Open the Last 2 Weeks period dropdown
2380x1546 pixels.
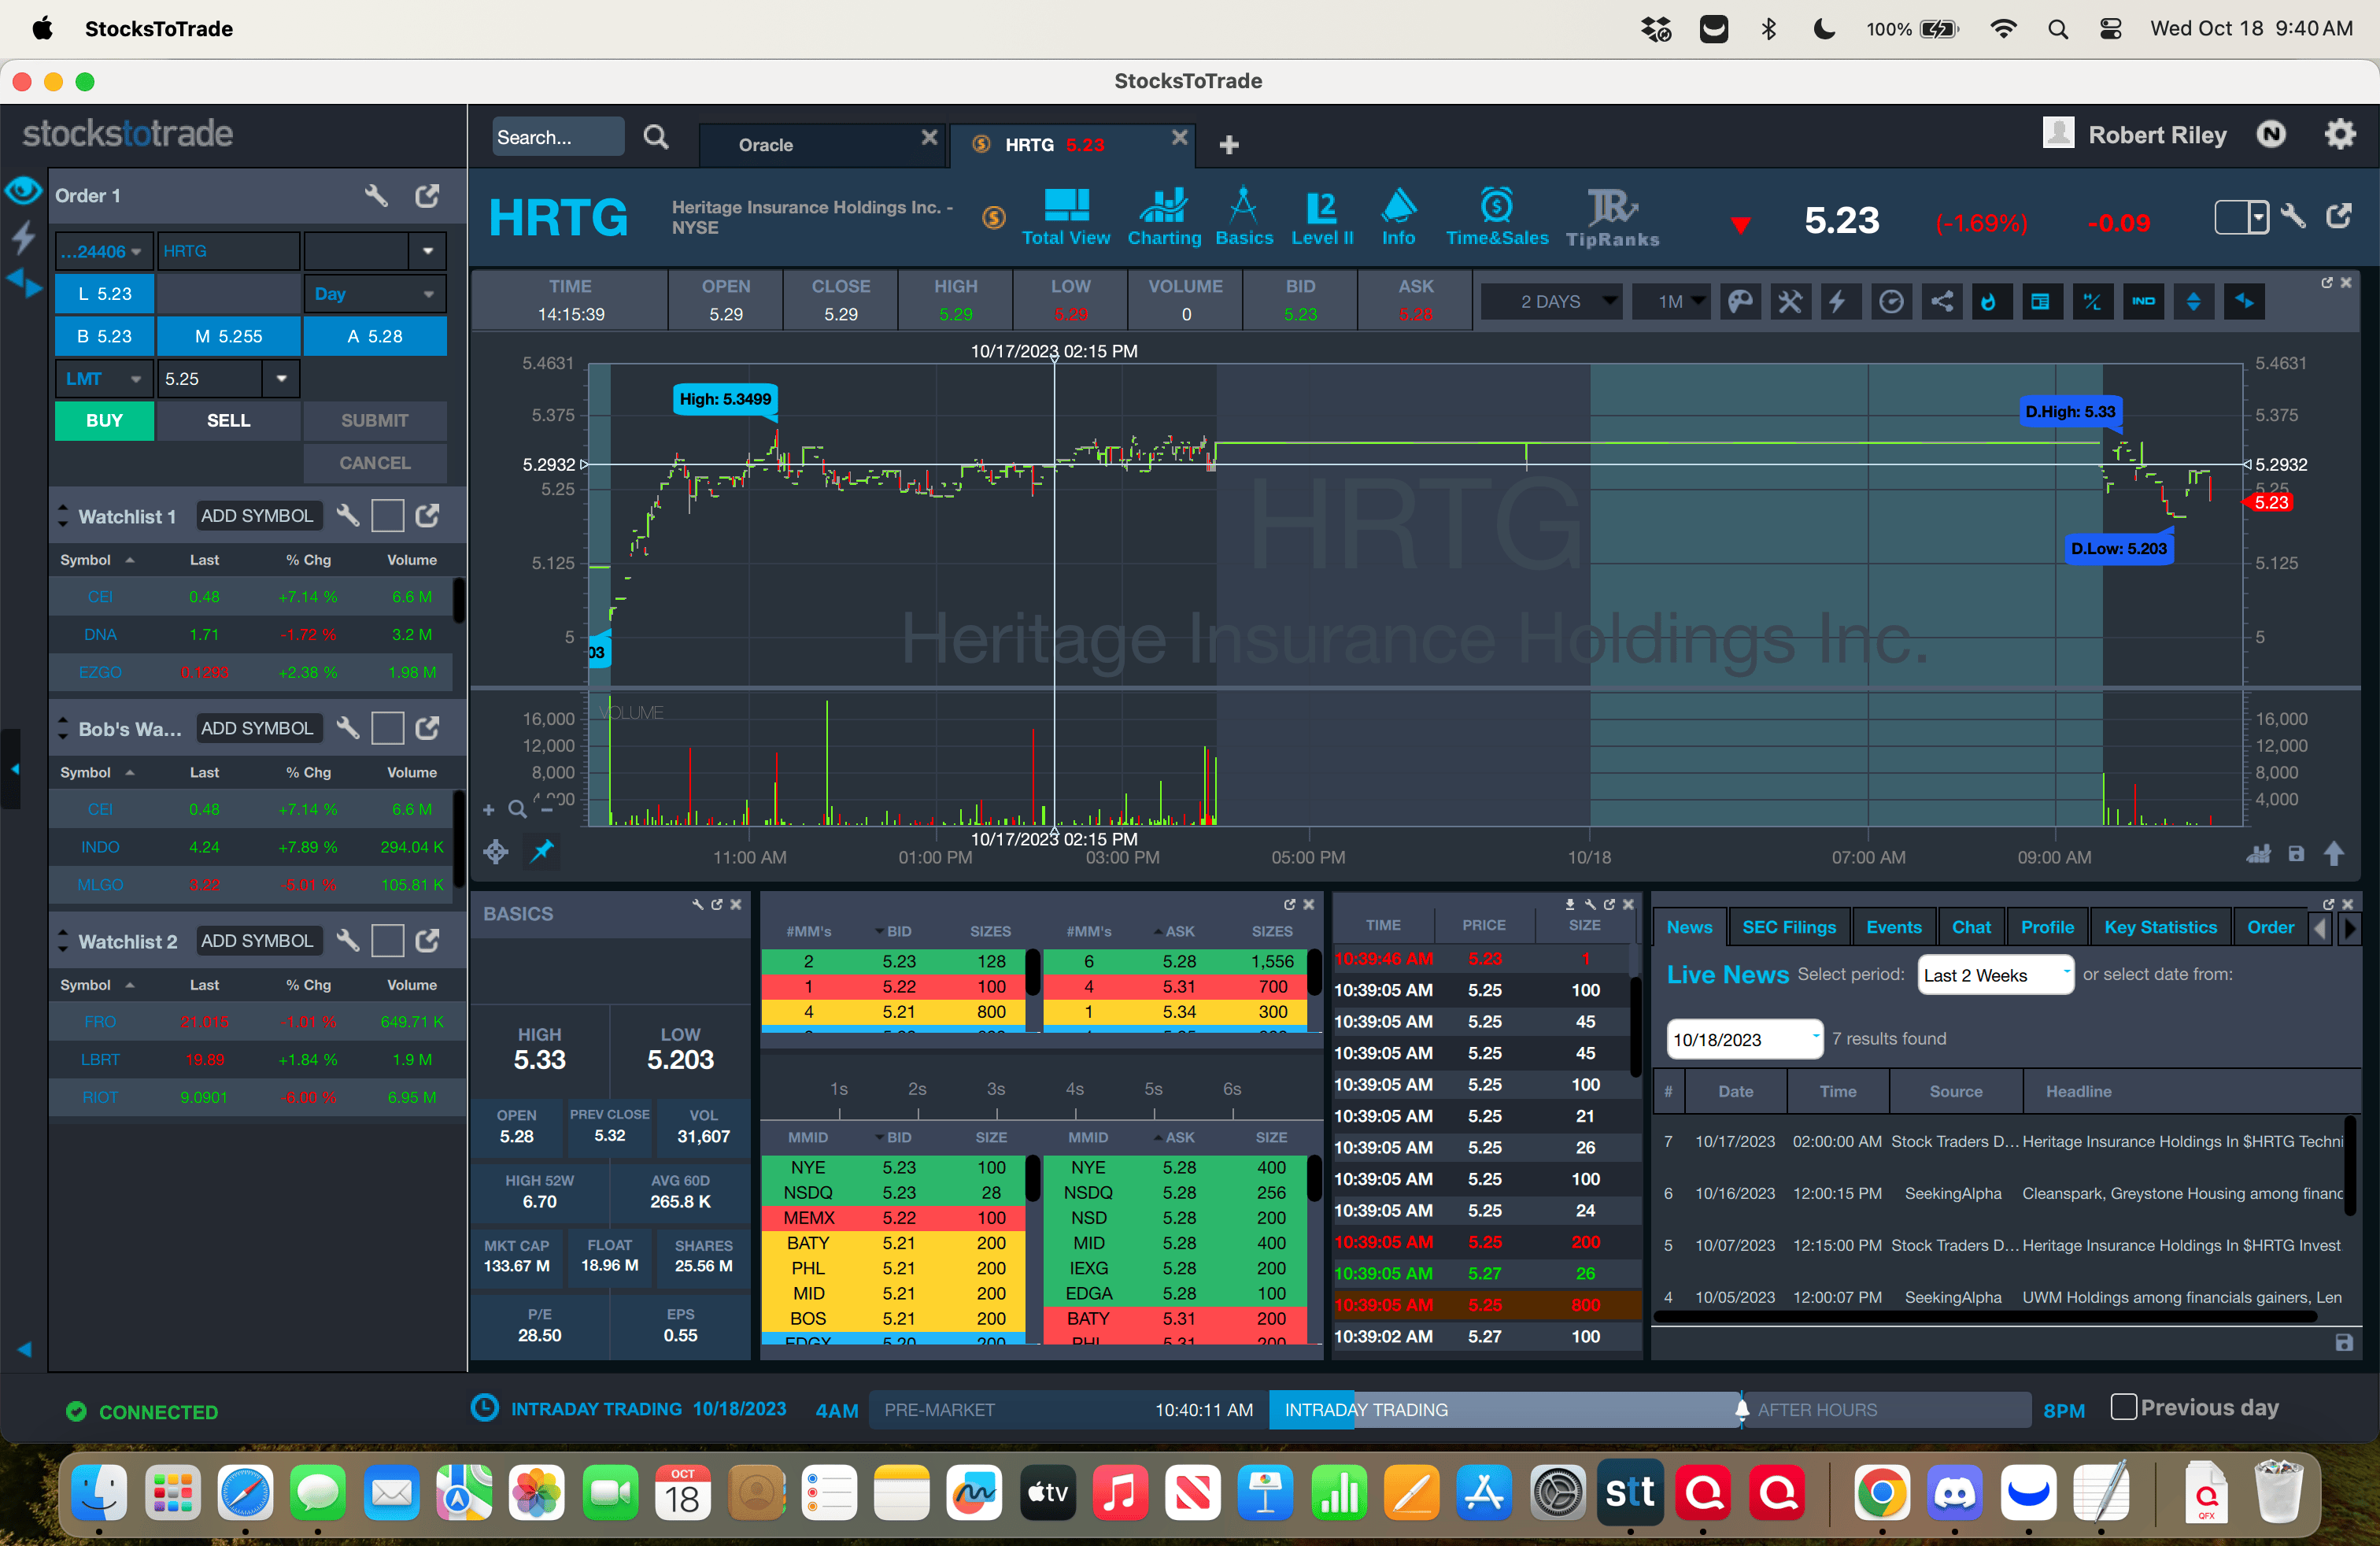1995,975
